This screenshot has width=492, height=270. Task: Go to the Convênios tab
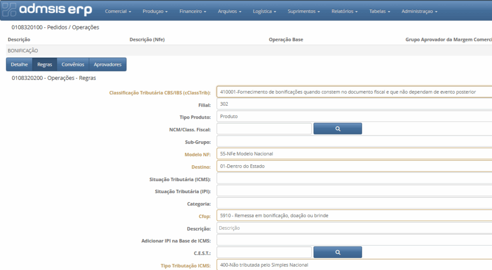pos(73,64)
